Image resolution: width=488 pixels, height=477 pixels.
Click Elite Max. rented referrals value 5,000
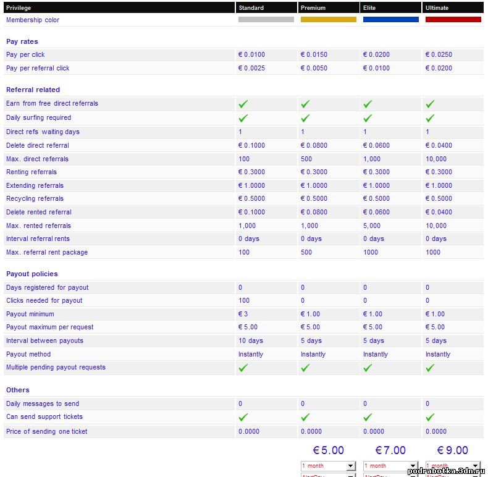tap(372, 226)
